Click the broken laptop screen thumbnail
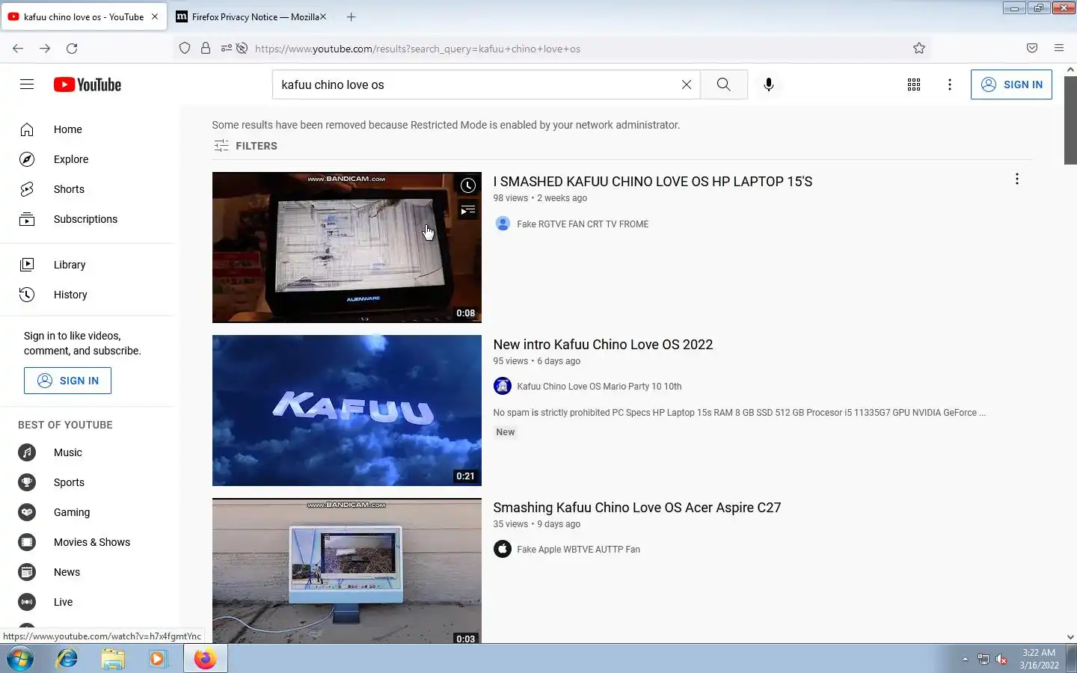This screenshot has height=673, width=1077. 346,248
